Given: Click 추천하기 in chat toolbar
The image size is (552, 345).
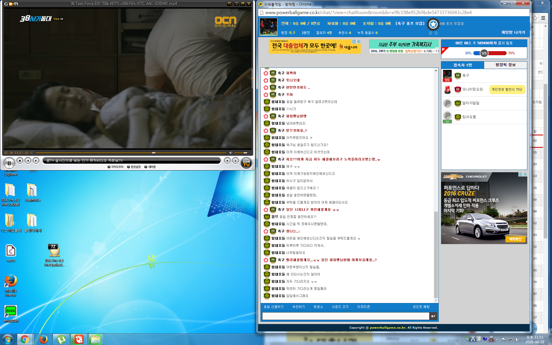Looking at the screenshot, I should tap(298, 307).
